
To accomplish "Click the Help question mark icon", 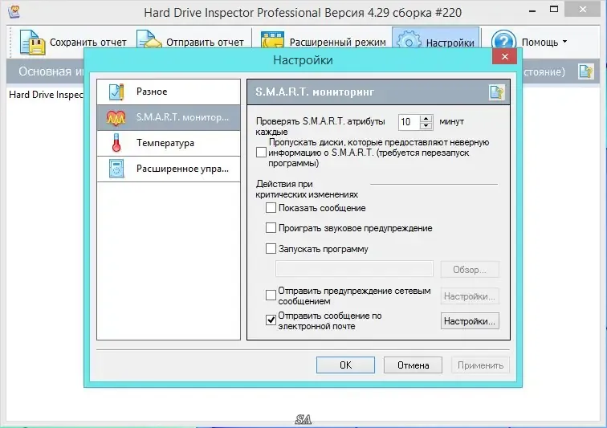I will (503, 40).
